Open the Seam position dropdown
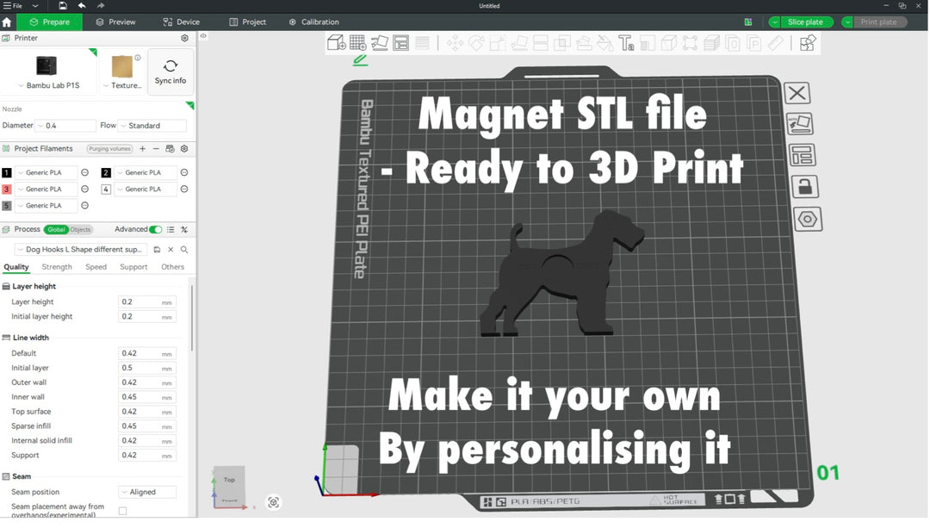930x528 pixels. click(147, 491)
